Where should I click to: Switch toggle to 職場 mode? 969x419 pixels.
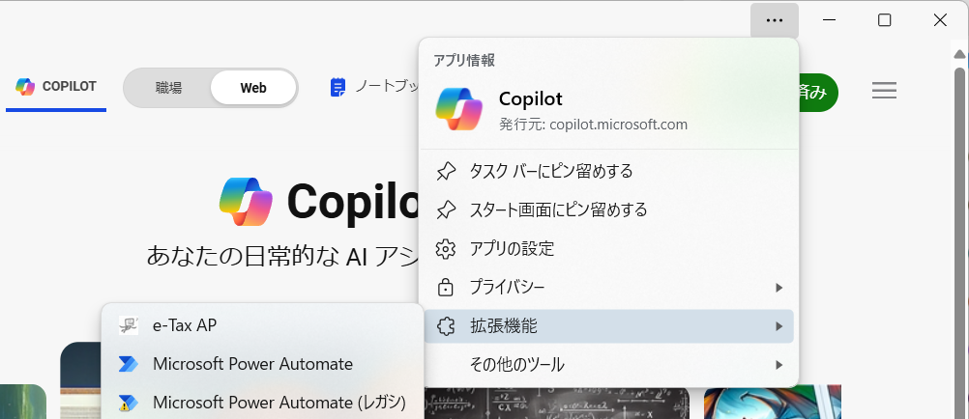(168, 88)
